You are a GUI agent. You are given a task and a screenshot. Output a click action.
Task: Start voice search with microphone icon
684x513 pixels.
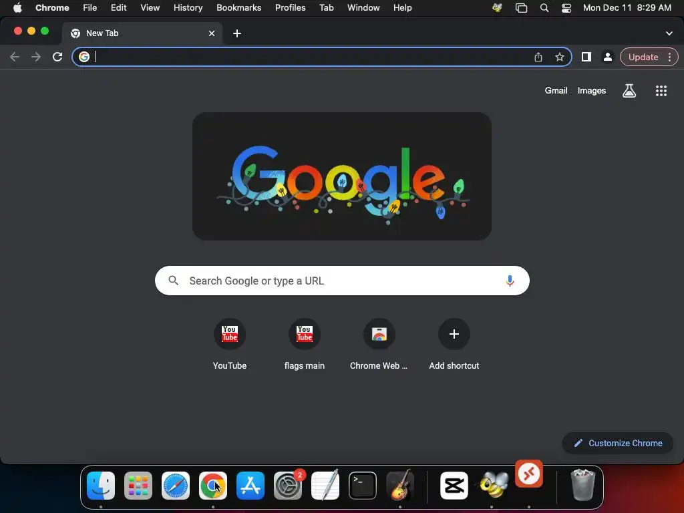pos(510,281)
